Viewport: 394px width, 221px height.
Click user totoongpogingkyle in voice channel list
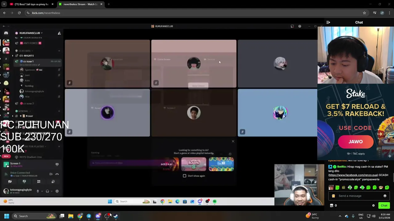click(34, 91)
